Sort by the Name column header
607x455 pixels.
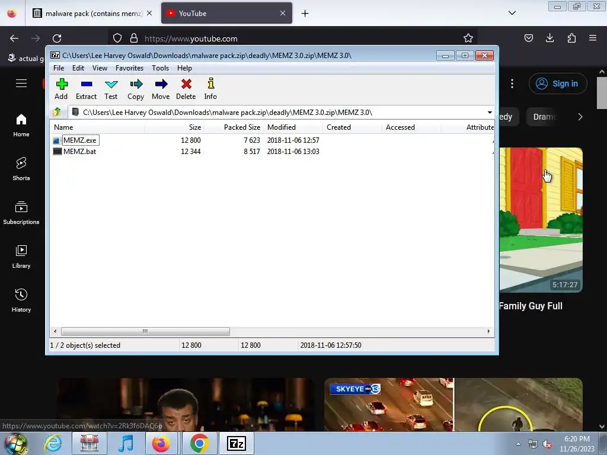[98, 127]
